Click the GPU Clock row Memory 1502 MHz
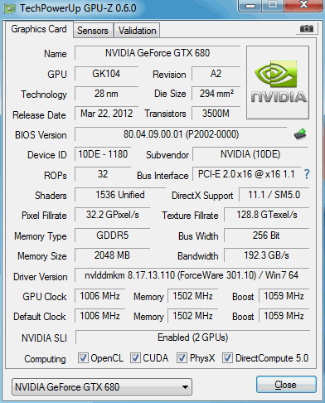This screenshot has height=403, width=325. (x=192, y=296)
